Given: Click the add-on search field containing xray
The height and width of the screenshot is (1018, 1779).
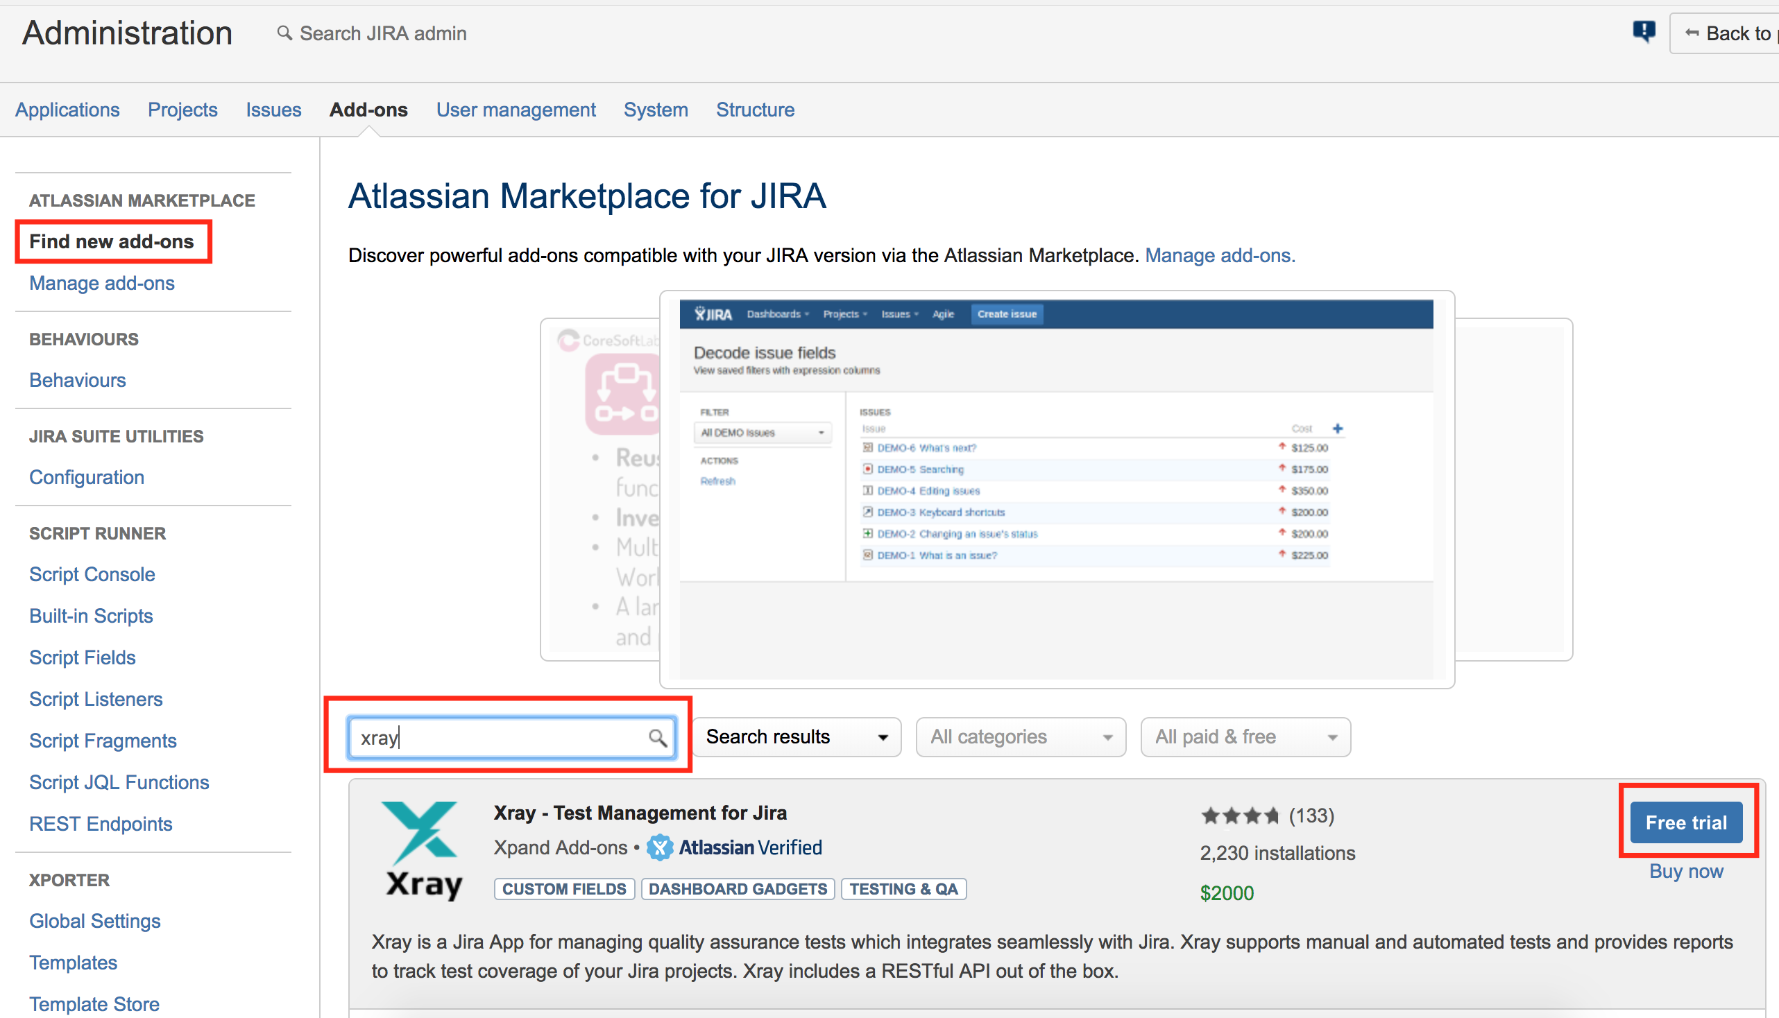Looking at the screenshot, I should click(511, 737).
